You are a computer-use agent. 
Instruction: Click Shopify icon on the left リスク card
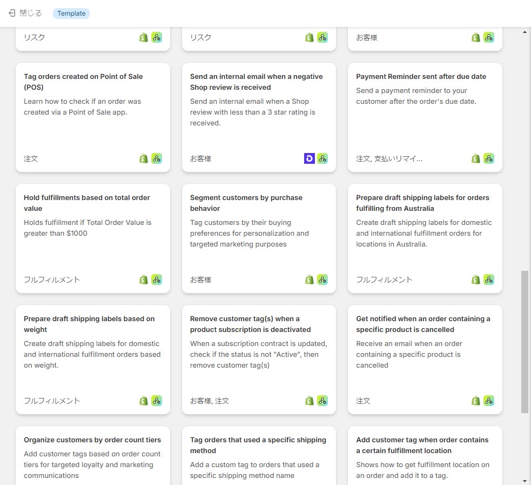pyautogui.click(x=144, y=37)
